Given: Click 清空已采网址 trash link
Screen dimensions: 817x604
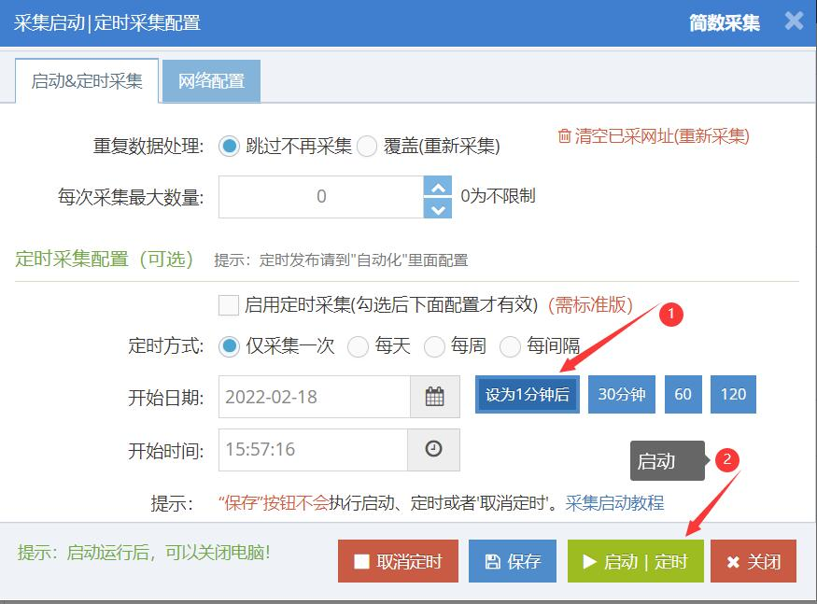Looking at the screenshot, I should (x=653, y=136).
